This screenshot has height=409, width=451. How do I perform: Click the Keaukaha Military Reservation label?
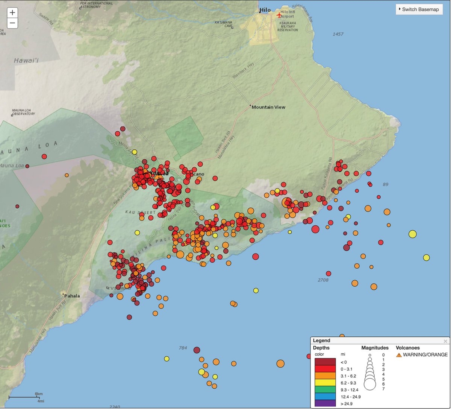288,26
